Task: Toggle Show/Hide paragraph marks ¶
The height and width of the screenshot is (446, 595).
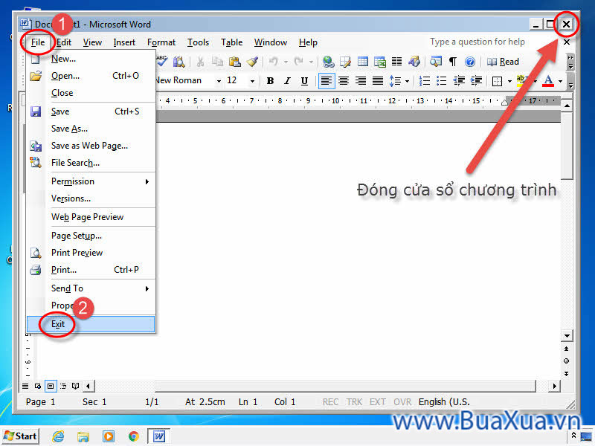Action: [453, 62]
